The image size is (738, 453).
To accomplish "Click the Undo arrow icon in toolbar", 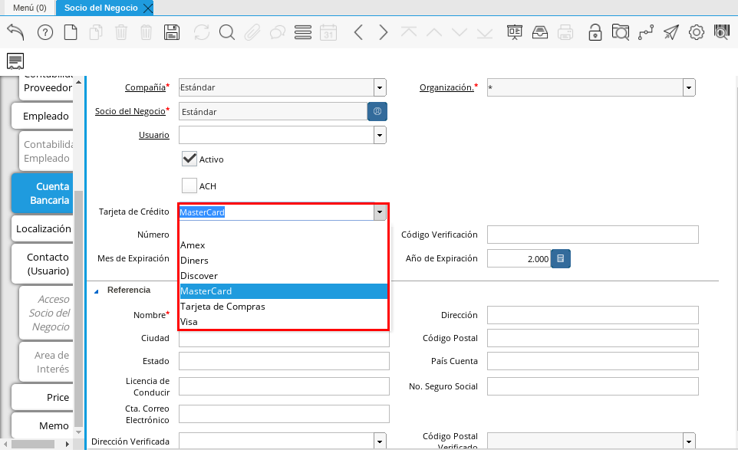I will (x=15, y=32).
